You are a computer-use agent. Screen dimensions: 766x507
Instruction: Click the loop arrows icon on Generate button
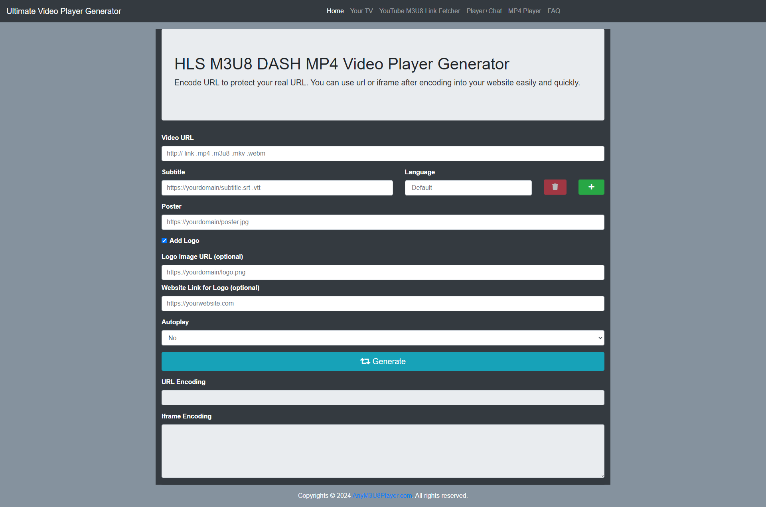[365, 361]
